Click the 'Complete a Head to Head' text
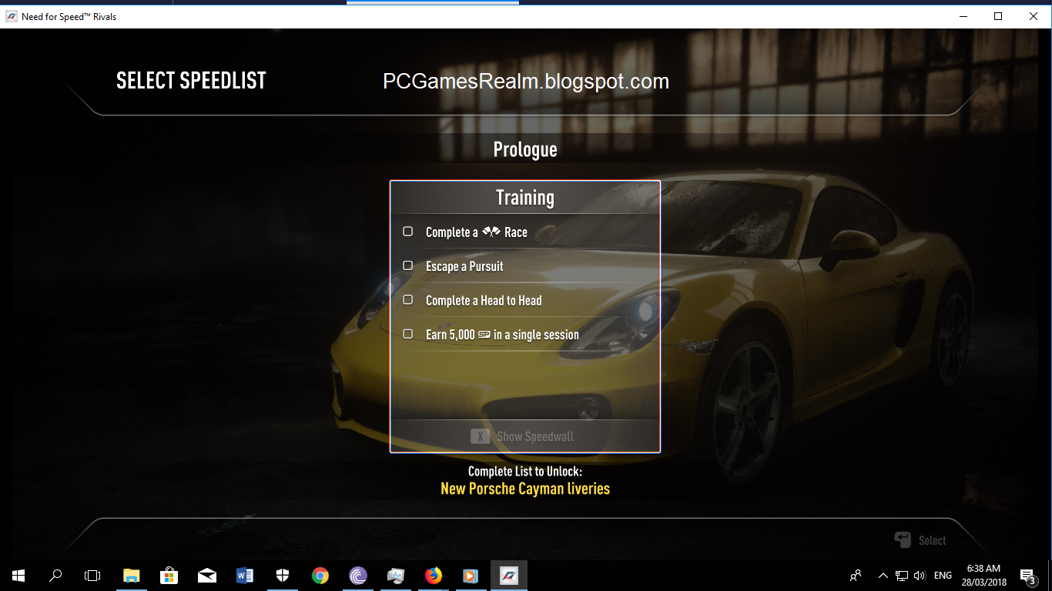The width and height of the screenshot is (1052, 591). tap(484, 300)
